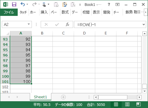Image resolution: width=148 pixels, height=108 pixels.
Task: Add a new sheet with plus button
Action: point(63,97)
